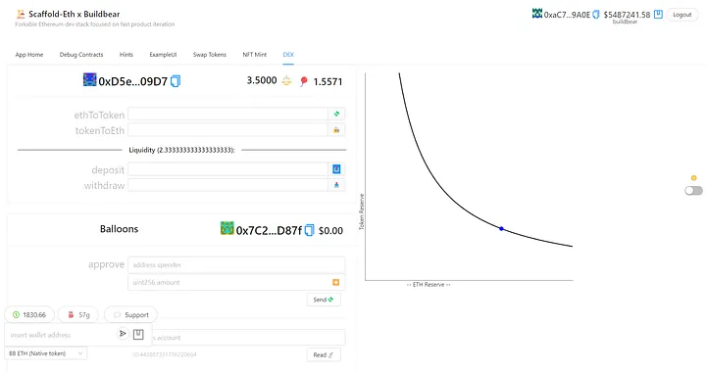The height and width of the screenshot is (372, 706).
Task: Click the buildbear network label
Action: (625, 22)
